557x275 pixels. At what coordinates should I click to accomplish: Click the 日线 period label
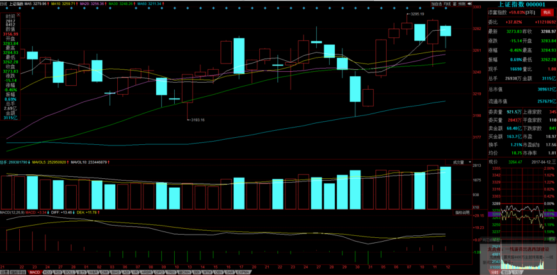pos(4,4)
